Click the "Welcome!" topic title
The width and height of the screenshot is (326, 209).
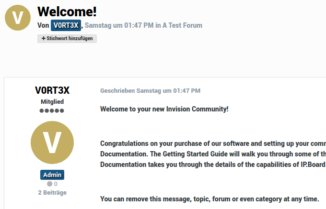click(x=67, y=11)
